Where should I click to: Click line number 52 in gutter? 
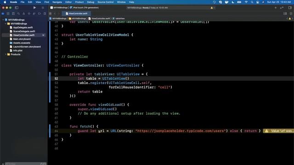tap(56, 78)
